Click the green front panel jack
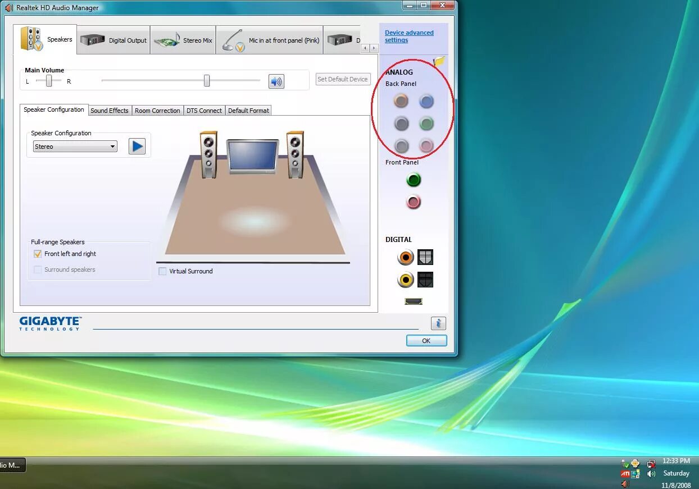The height and width of the screenshot is (489, 699). coord(414,180)
